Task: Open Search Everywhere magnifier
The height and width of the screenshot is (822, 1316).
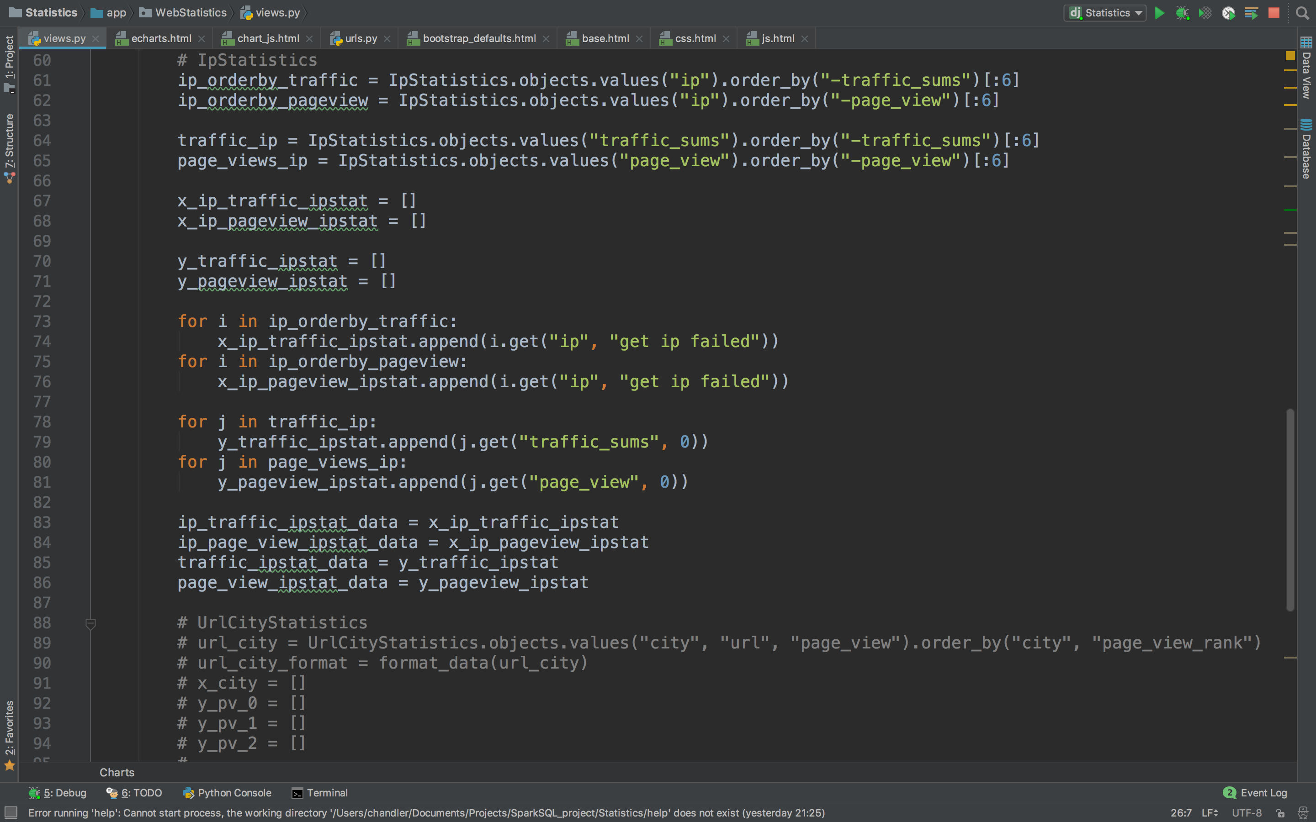Action: tap(1302, 12)
